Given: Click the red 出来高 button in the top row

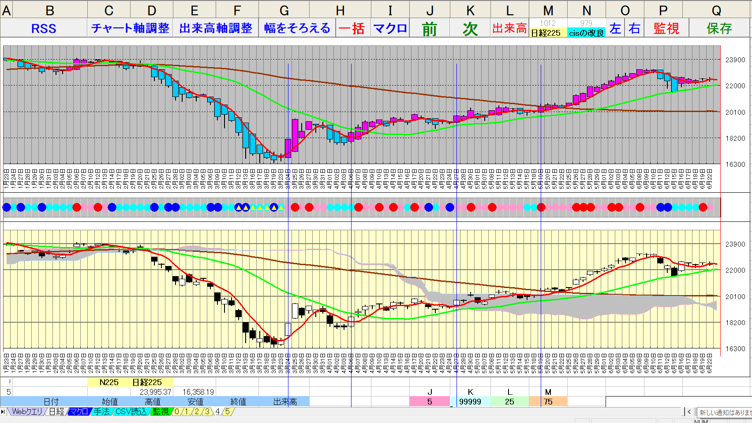Looking at the screenshot, I should click(x=509, y=28).
